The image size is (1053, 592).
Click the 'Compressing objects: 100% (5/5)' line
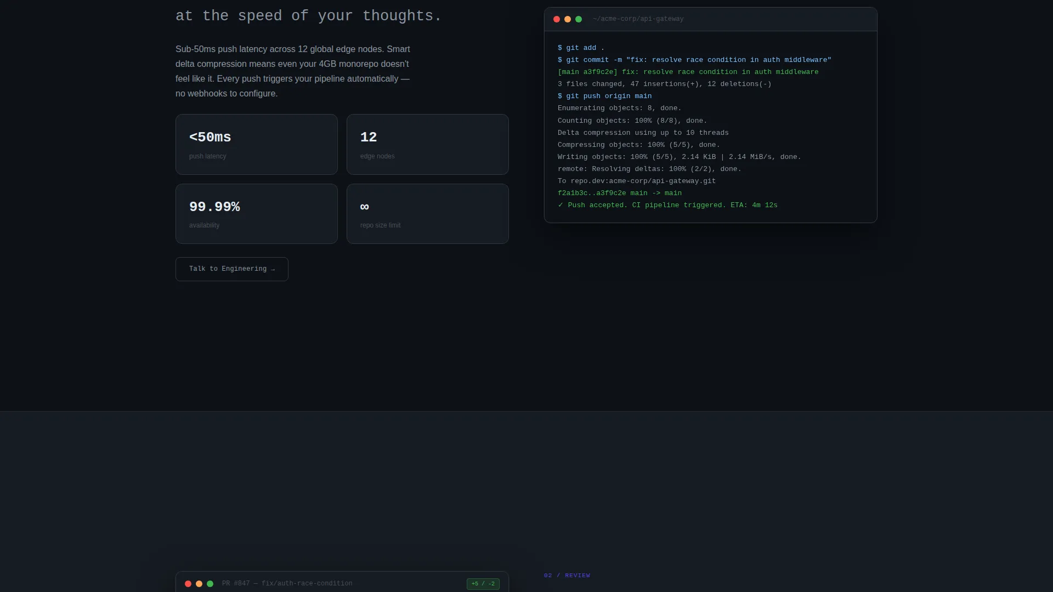639,145
